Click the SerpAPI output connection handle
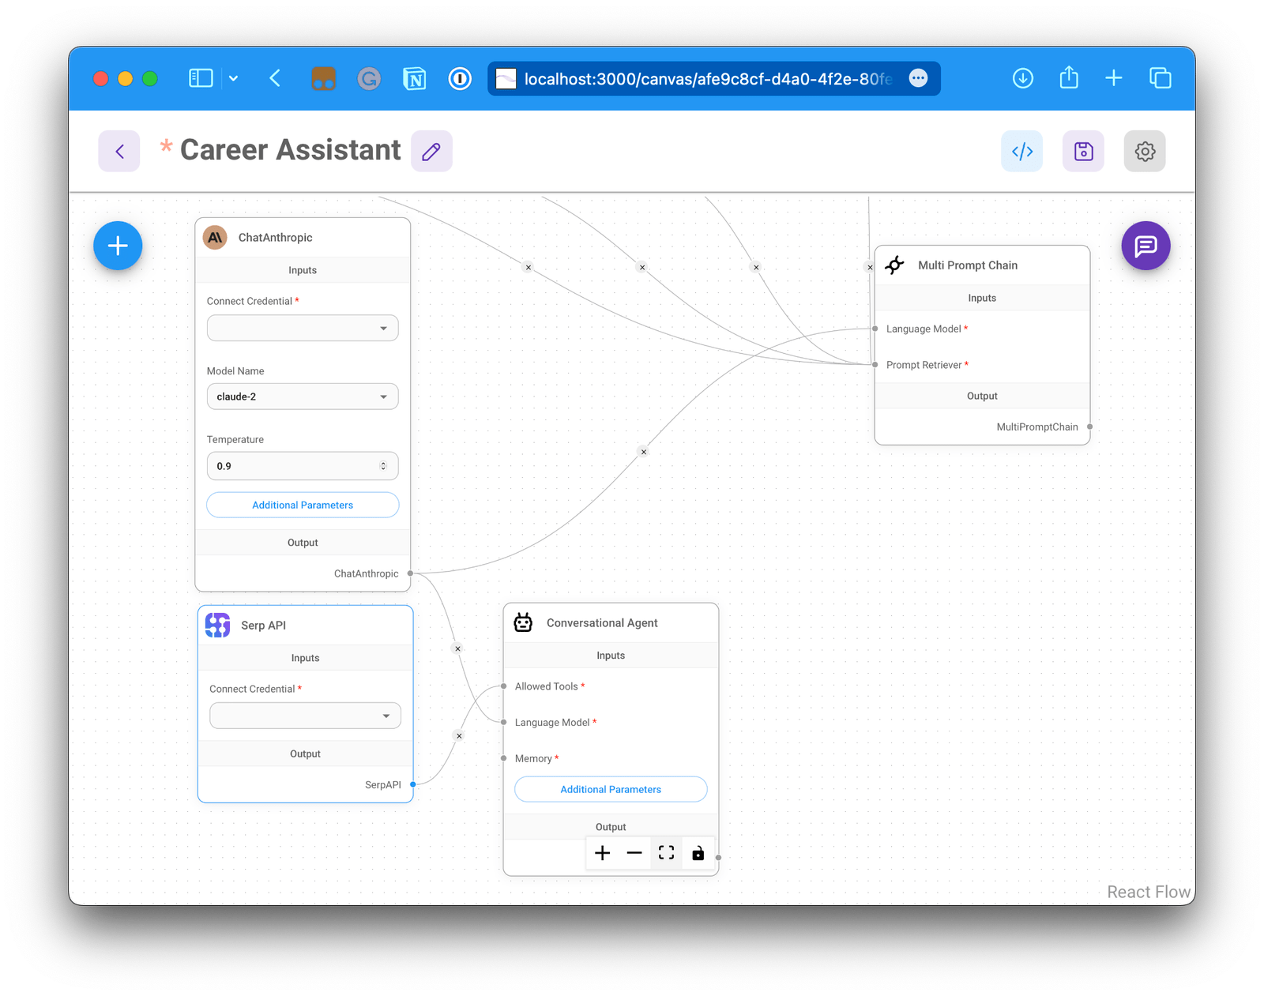Viewport: 1264px width, 996px height. click(412, 784)
